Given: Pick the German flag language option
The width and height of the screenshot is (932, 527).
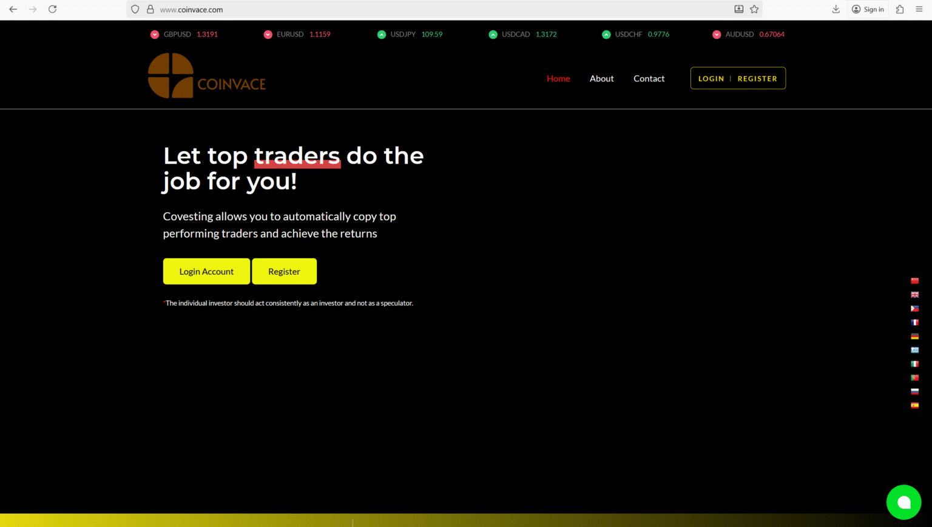Looking at the screenshot, I should [x=914, y=337].
